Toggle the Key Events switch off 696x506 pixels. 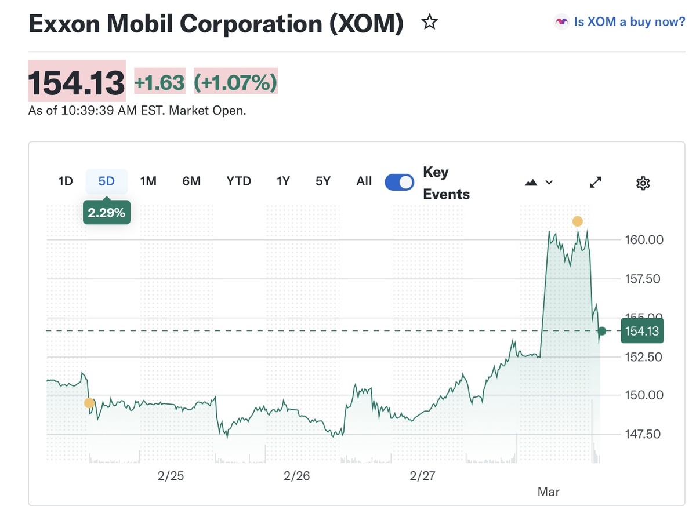pyautogui.click(x=400, y=182)
